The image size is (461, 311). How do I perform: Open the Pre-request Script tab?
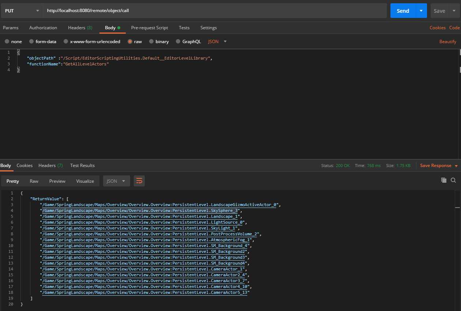(x=150, y=28)
